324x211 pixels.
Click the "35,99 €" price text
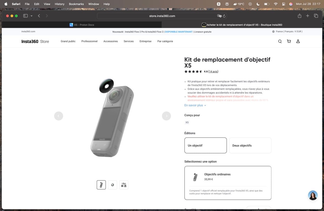coord(208,179)
